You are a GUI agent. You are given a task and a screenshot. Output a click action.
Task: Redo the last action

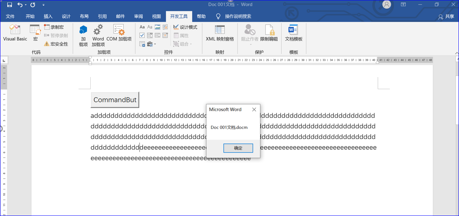click(33, 5)
